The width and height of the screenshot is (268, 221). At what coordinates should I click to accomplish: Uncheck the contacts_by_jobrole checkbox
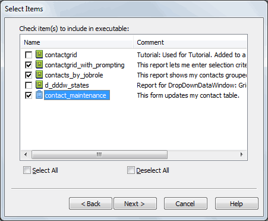click(29, 75)
